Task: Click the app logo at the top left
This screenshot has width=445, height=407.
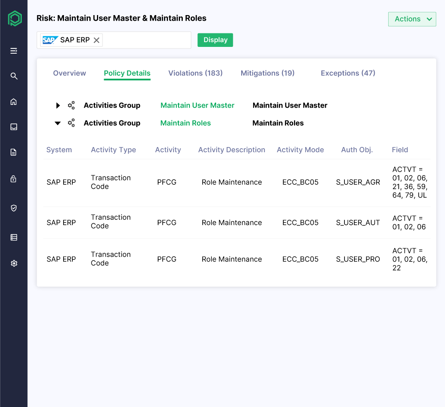Action: 14,18
